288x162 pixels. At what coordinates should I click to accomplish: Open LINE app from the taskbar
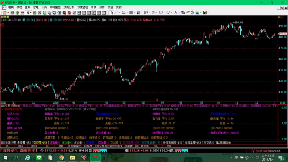pyautogui.click(x=39, y=158)
